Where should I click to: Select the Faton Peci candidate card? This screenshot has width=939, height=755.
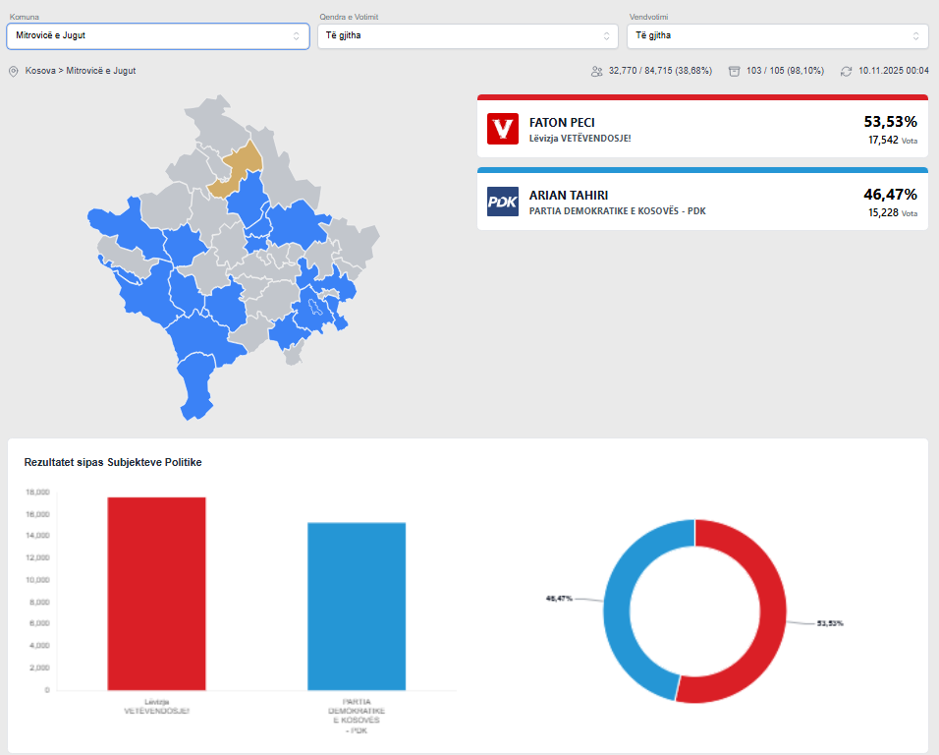coord(702,129)
